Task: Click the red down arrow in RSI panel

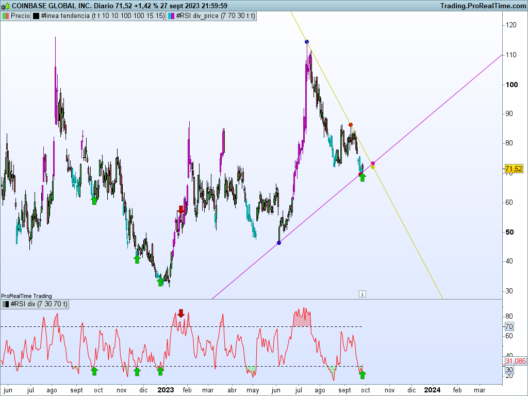Action: coord(181,313)
